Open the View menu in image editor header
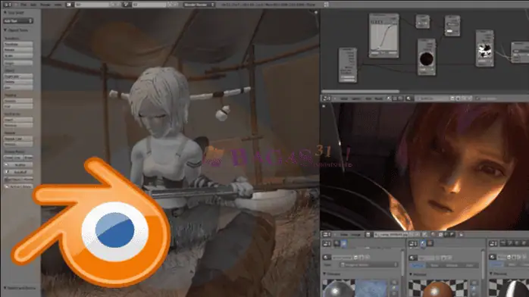 (x=344, y=234)
